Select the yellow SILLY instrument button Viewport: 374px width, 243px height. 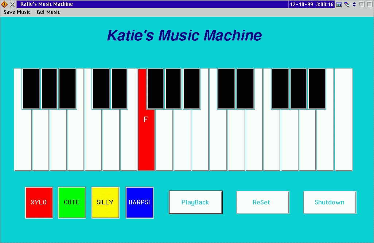105,203
